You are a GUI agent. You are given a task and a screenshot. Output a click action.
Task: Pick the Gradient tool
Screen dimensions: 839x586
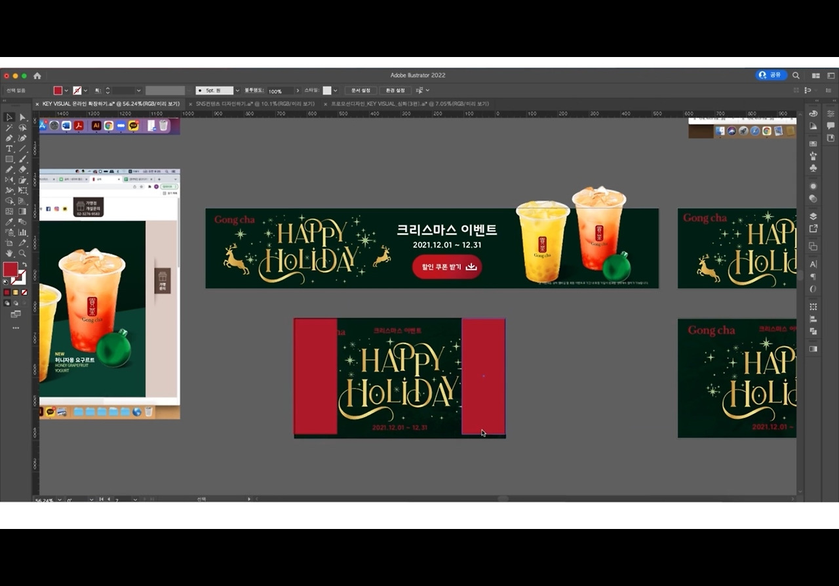(x=22, y=211)
